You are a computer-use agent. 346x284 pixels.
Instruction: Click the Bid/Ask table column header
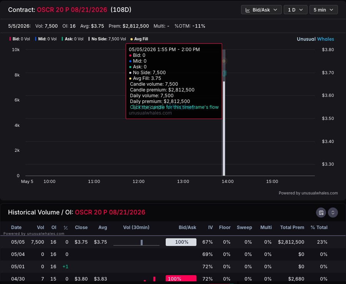[187, 228]
